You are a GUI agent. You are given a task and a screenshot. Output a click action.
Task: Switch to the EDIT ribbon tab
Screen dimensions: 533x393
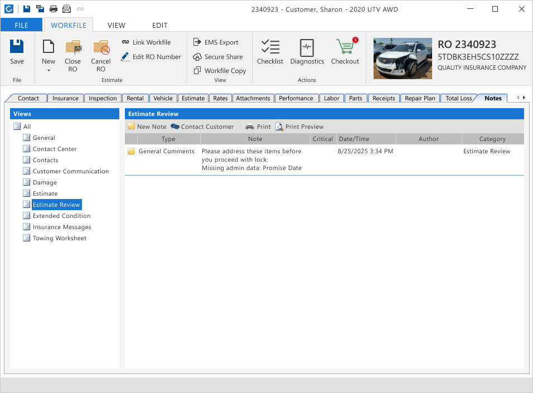[160, 25]
